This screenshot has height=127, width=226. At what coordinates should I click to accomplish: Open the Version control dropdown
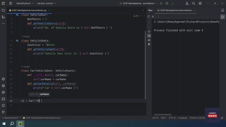[x=46, y=3]
